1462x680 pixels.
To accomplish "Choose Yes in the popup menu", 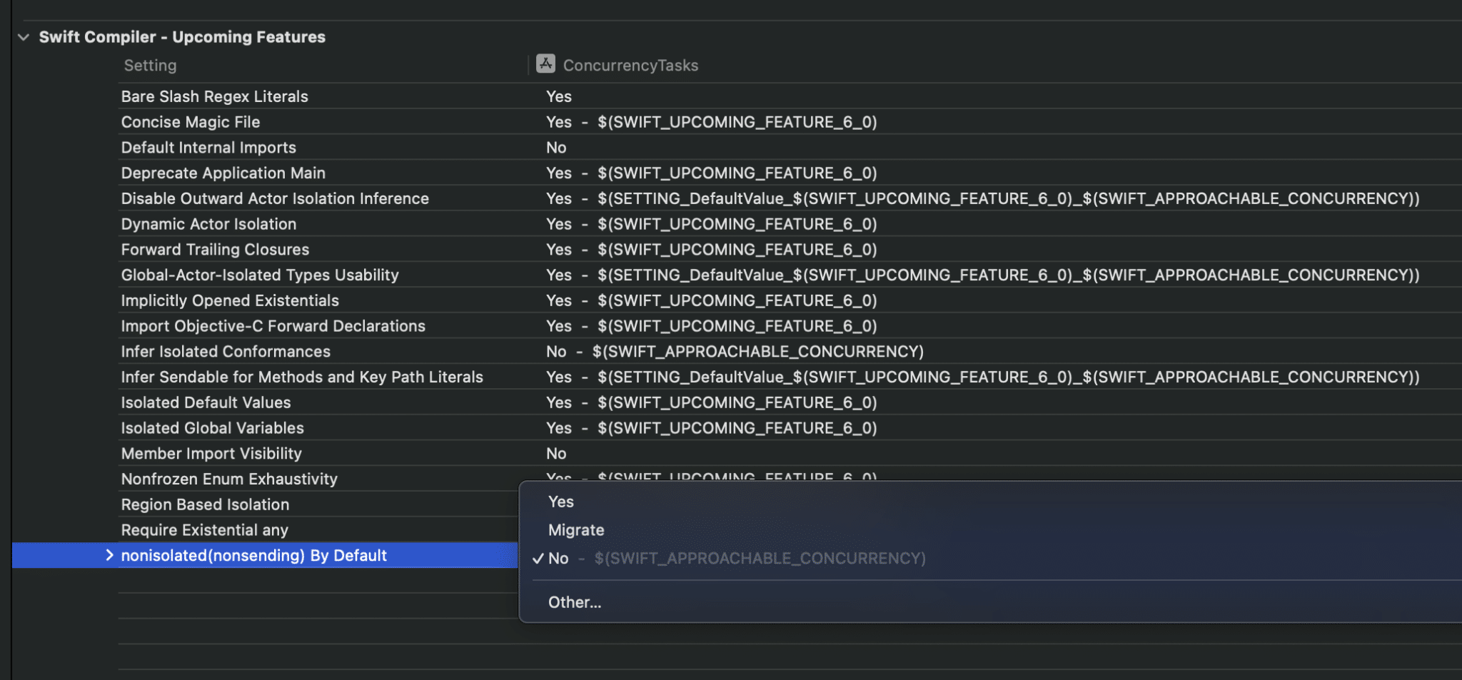I will point(561,502).
